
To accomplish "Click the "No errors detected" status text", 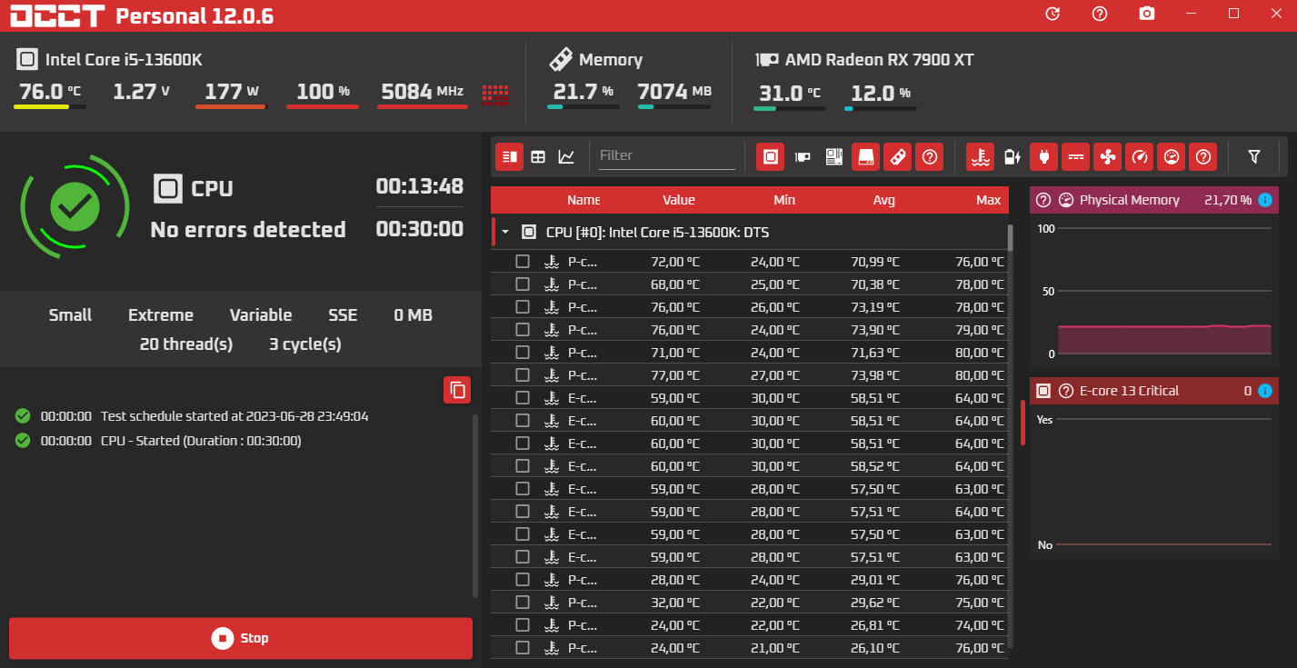I will pyautogui.click(x=248, y=230).
